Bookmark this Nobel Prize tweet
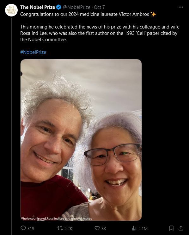This screenshot has width=189, height=235. [x=171, y=228]
